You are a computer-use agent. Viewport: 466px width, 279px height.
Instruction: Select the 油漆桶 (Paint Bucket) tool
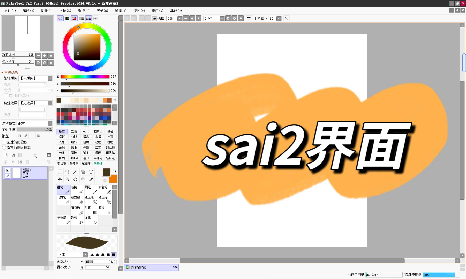(77, 210)
